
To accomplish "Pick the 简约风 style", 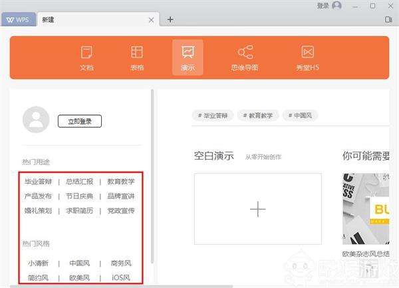I will click(x=38, y=277).
